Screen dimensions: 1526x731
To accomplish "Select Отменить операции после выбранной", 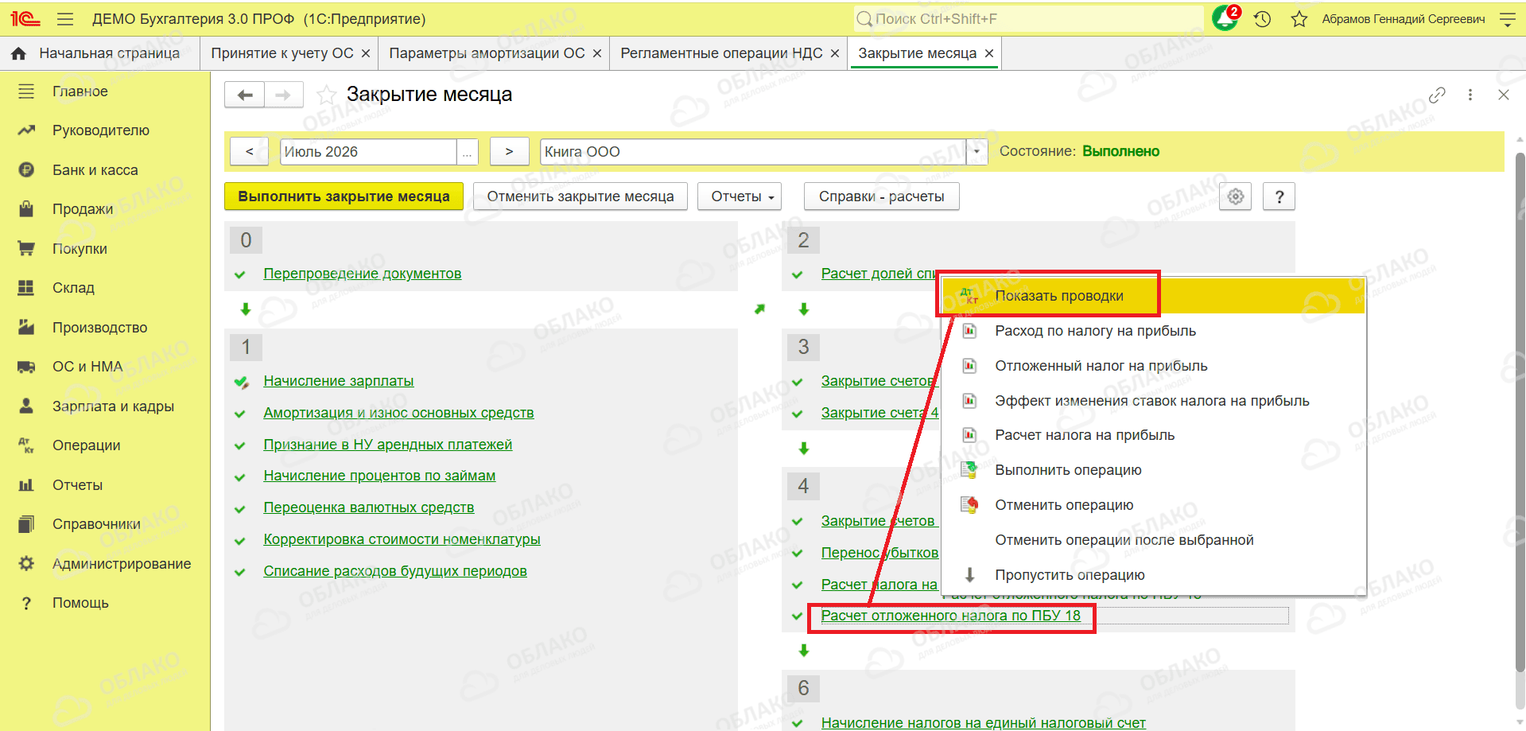I will pos(1153,540).
